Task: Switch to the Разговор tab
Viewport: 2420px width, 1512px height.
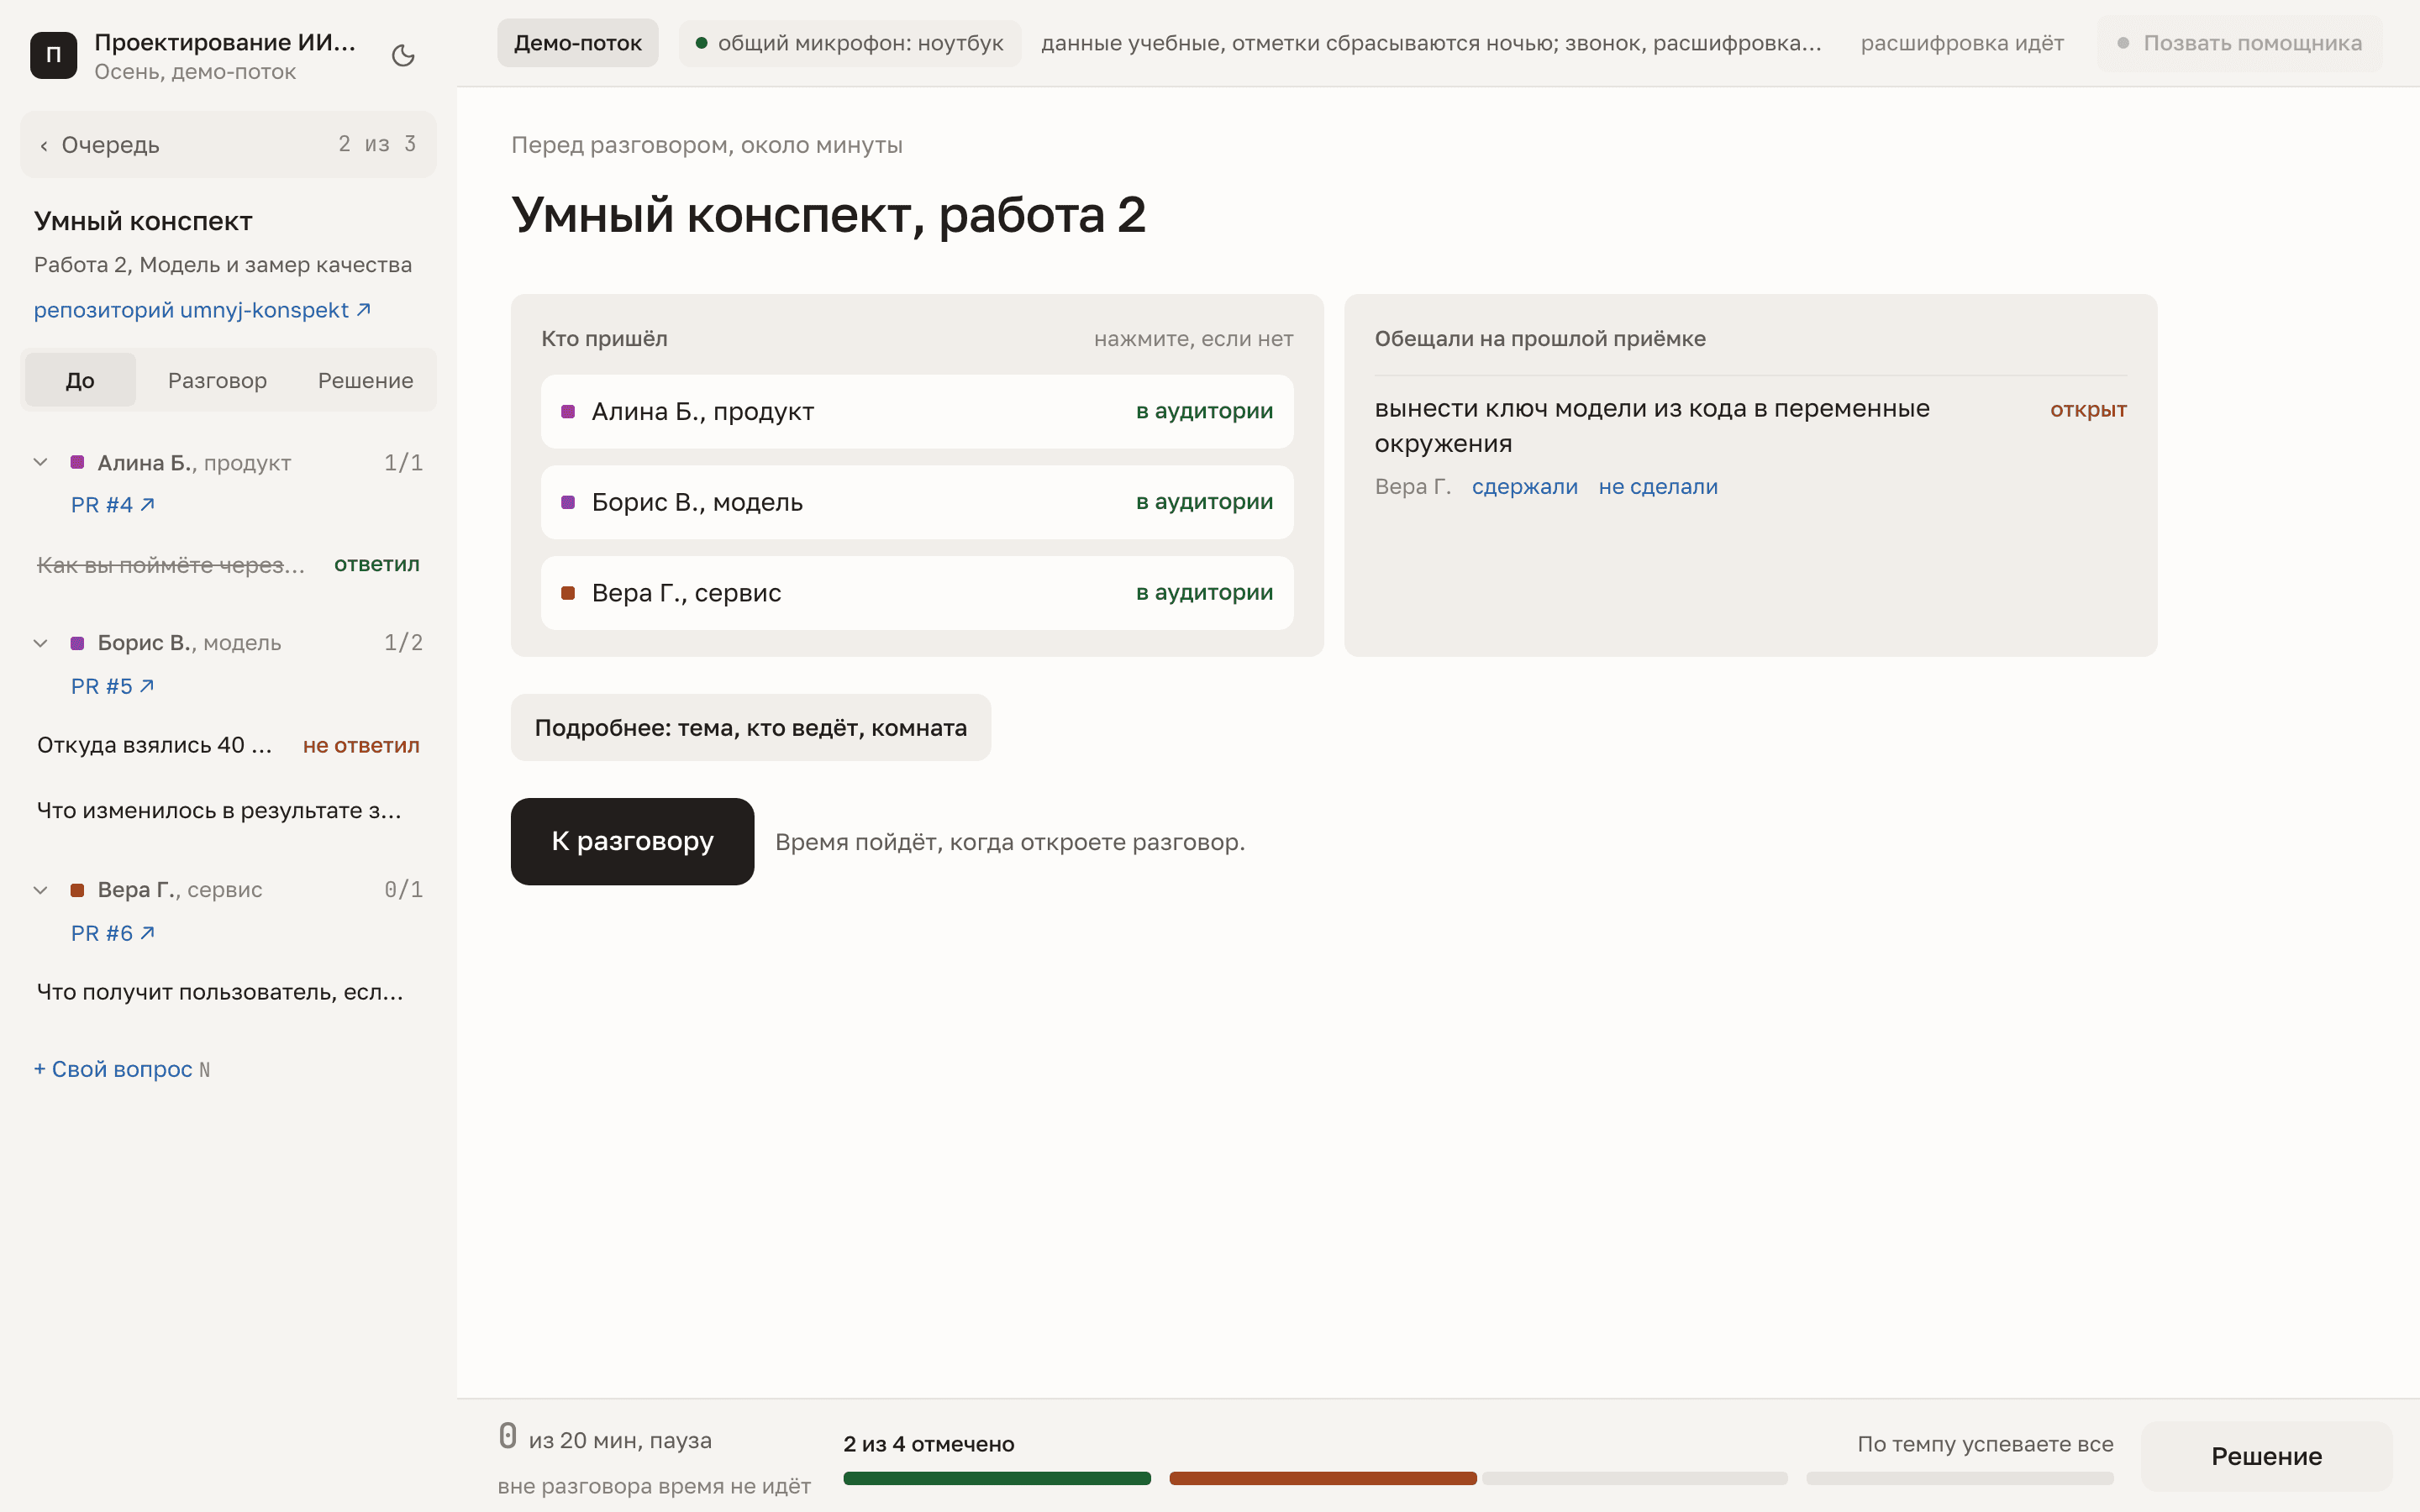Action: (x=217, y=380)
